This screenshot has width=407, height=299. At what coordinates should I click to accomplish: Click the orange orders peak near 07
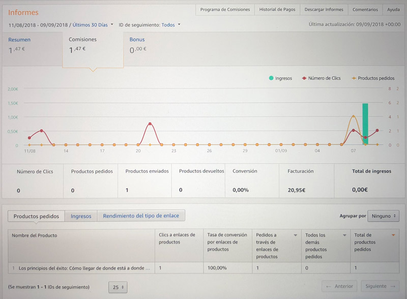point(353,116)
